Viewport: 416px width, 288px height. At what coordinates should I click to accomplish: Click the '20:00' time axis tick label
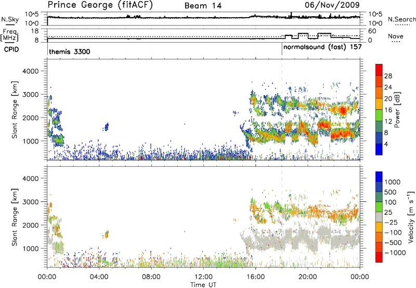[308, 277]
